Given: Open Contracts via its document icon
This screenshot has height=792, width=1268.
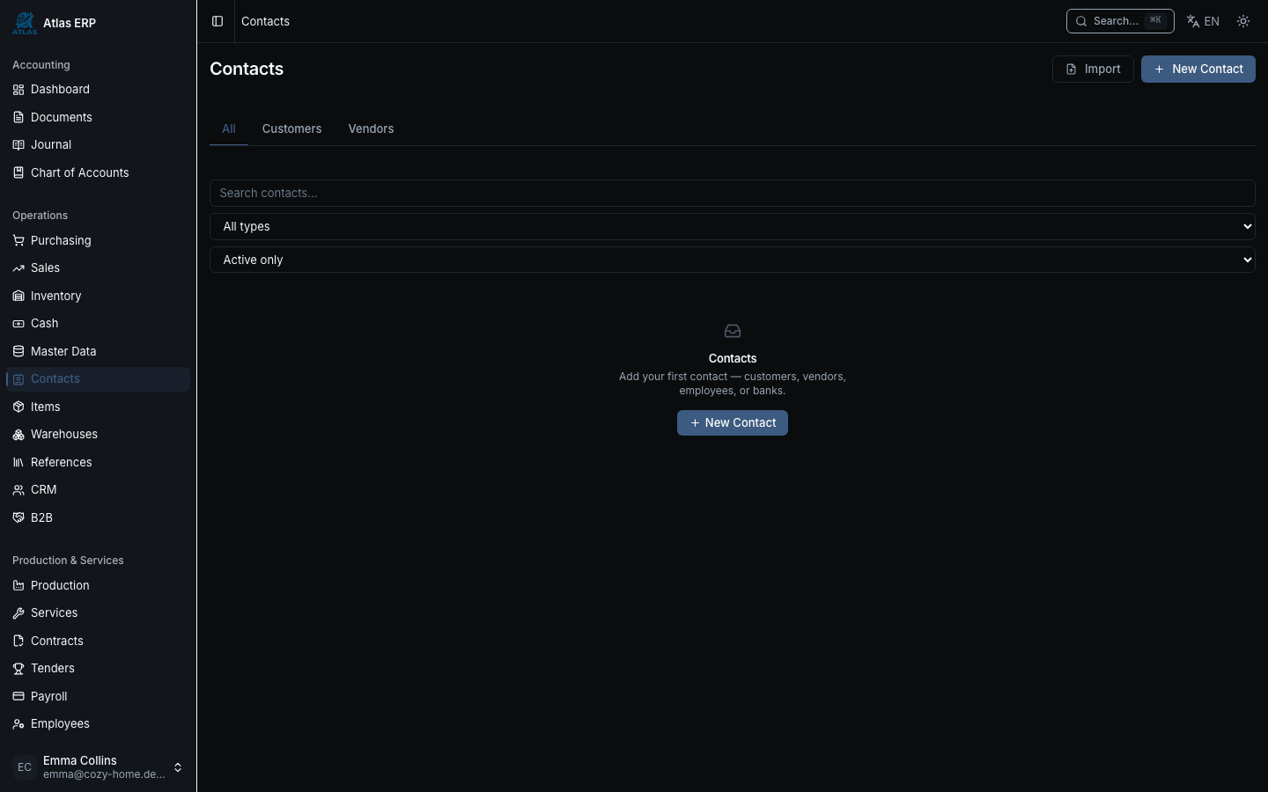Looking at the screenshot, I should [x=18, y=641].
